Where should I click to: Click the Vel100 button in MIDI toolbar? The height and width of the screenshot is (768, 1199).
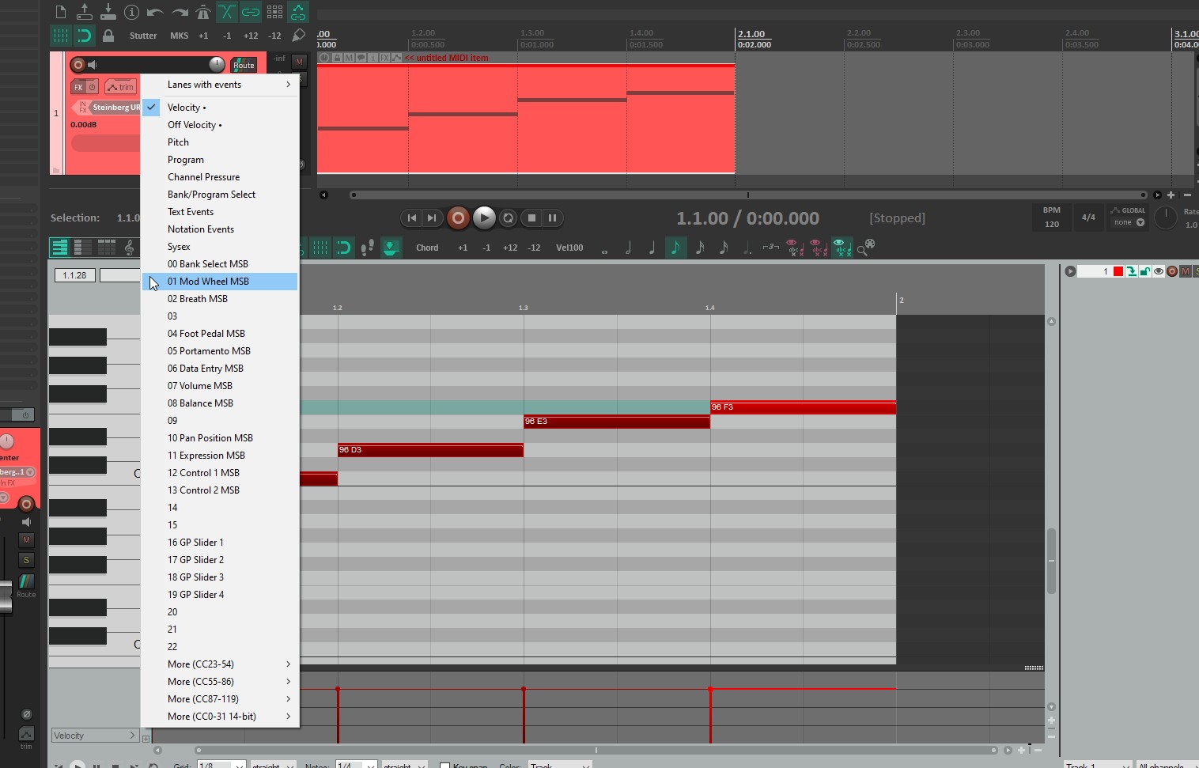pos(569,248)
